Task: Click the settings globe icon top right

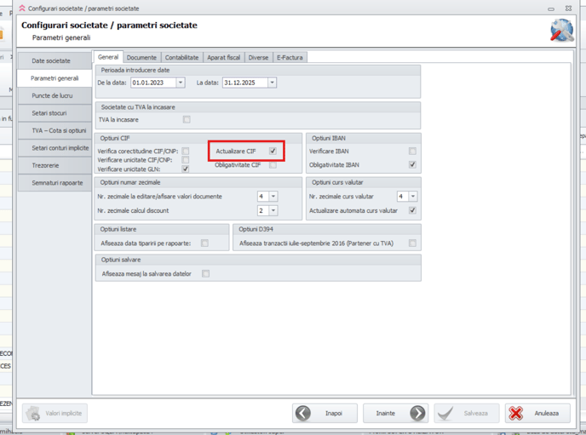Action: (x=561, y=31)
